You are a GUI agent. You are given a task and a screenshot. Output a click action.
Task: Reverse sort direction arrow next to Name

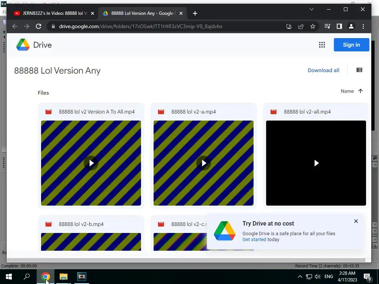360,91
